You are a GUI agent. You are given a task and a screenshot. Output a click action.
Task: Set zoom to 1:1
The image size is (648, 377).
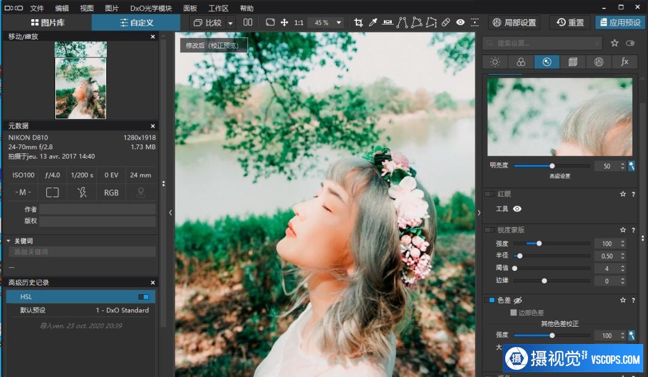click(299, 23)
